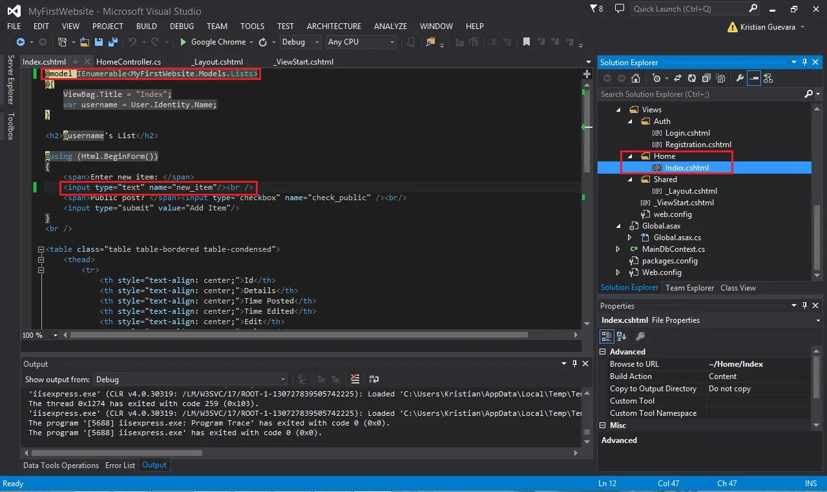This screenshot has width=827, height=492.
Task: Click Sync with Active Document icon
Action: (x=678, y=78)
